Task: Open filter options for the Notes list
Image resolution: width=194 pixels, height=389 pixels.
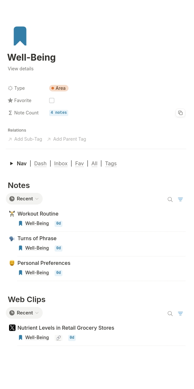Action: coord(180,199)
